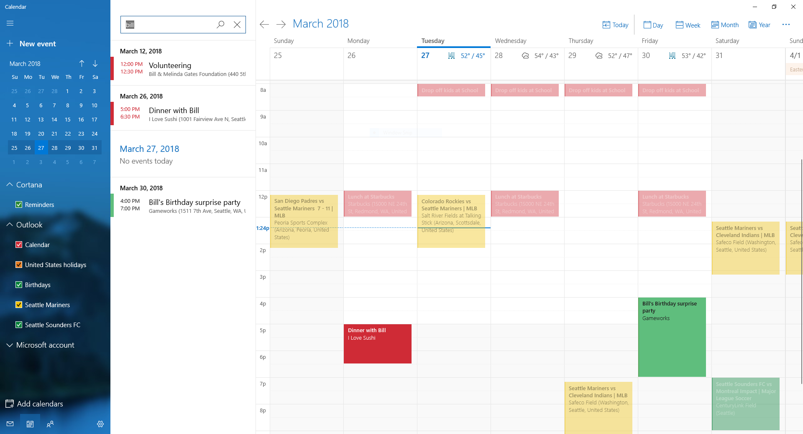Collapse the Cortana section
803x434 pixels.
pos(10,184)
